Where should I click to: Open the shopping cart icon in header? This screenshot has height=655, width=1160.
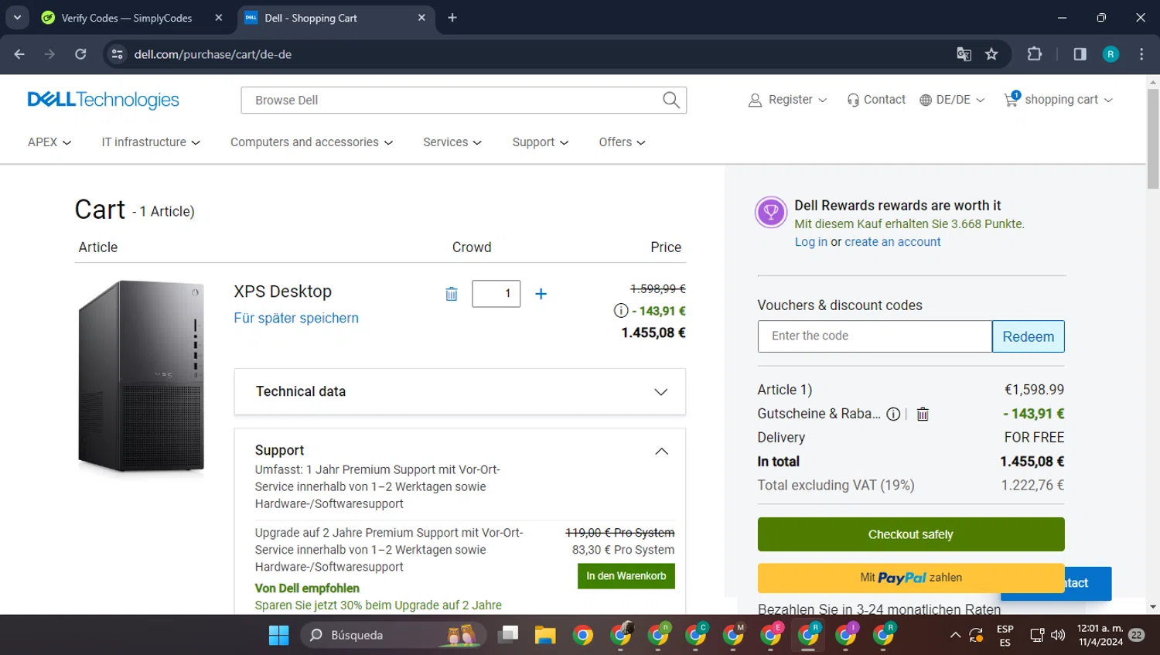tap(1012, 99)
